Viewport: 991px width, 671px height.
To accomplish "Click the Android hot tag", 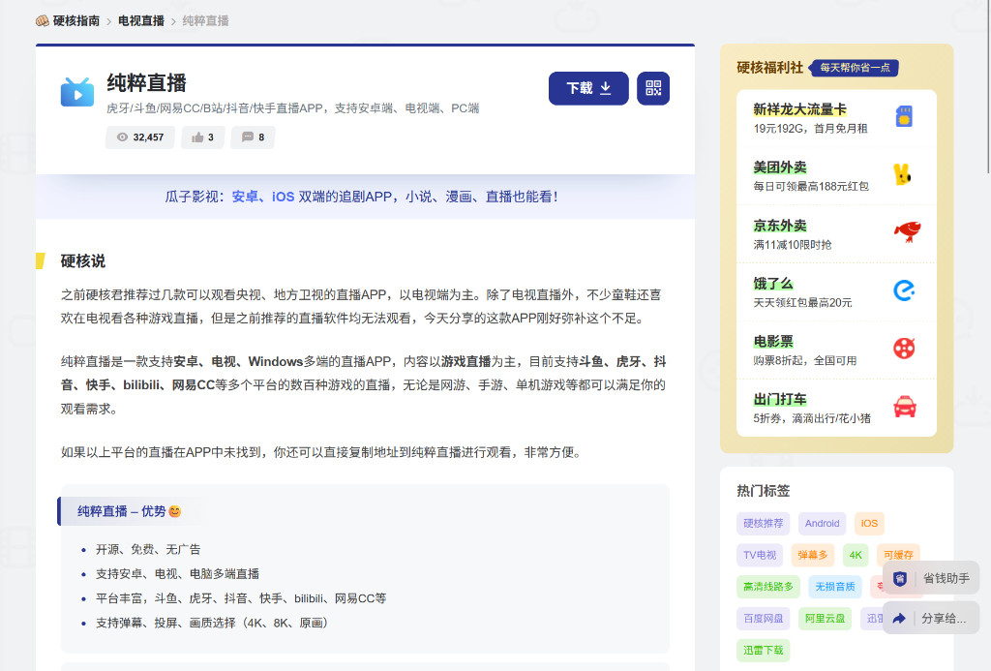I will (822, 523).
